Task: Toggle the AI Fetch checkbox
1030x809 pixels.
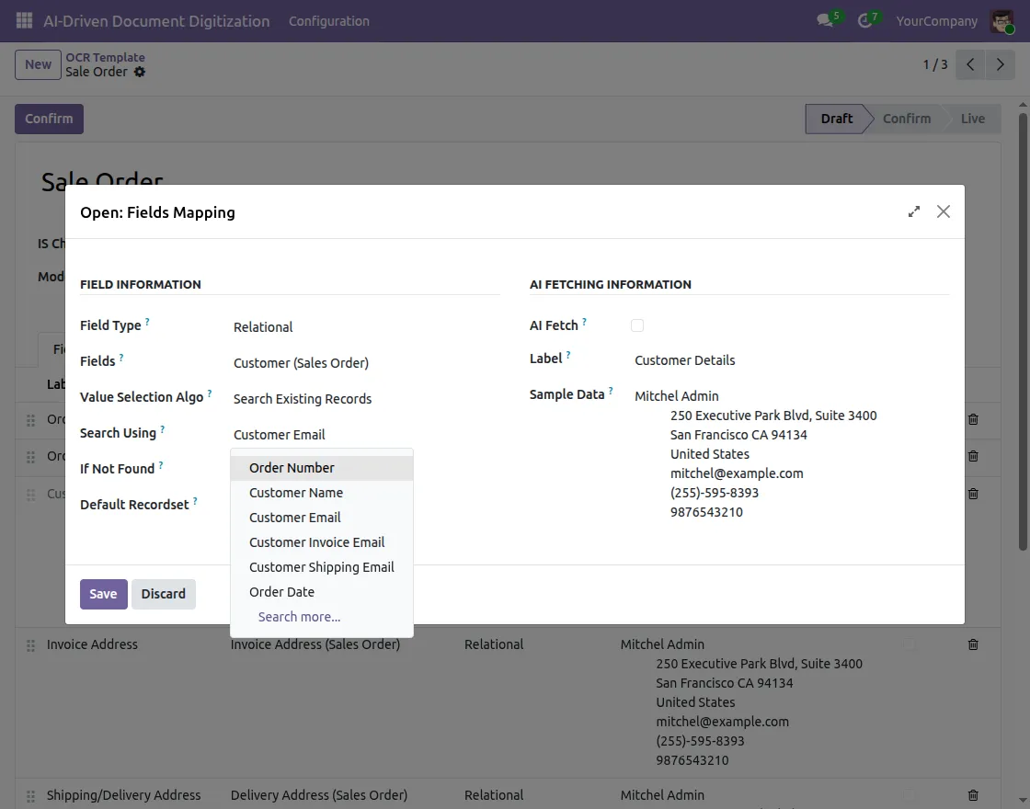Action: [x=637, y=325]
